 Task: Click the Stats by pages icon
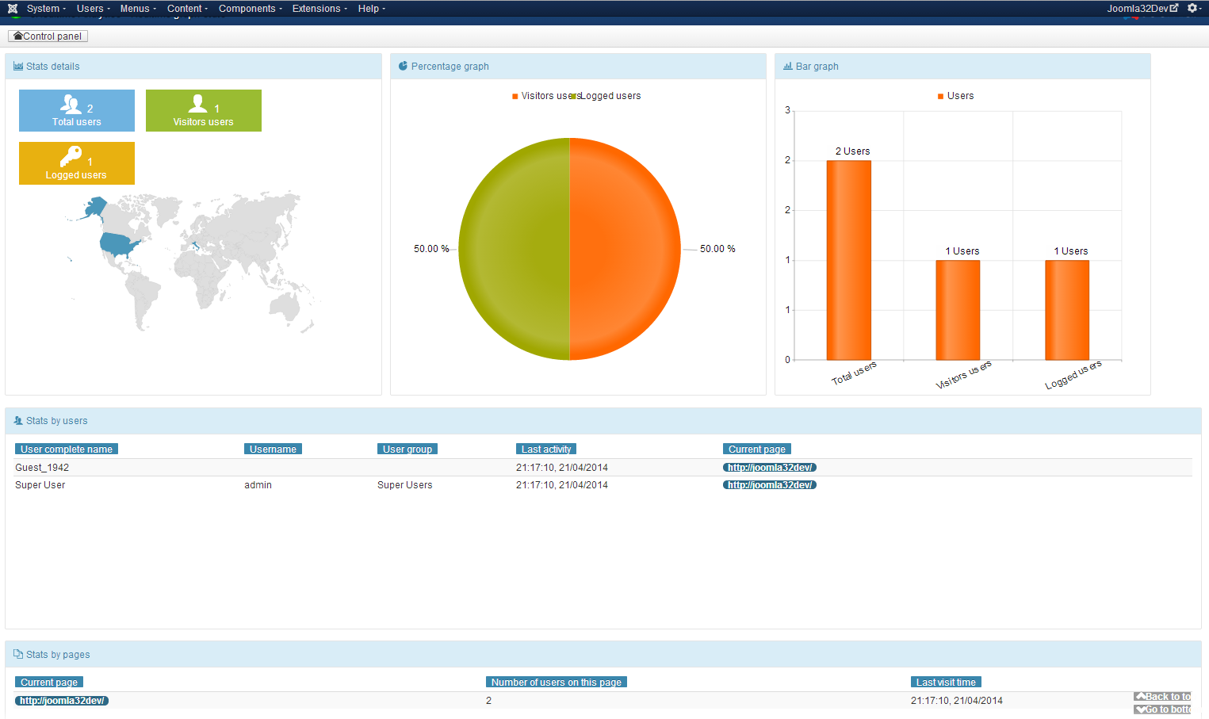pos(18,655)
